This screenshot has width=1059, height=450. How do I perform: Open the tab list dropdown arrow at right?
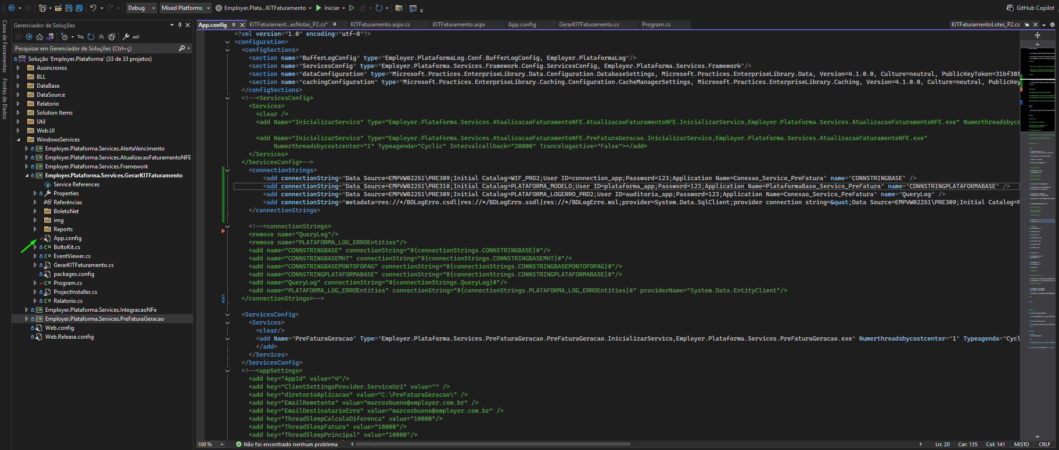(x=1044, y=25)
